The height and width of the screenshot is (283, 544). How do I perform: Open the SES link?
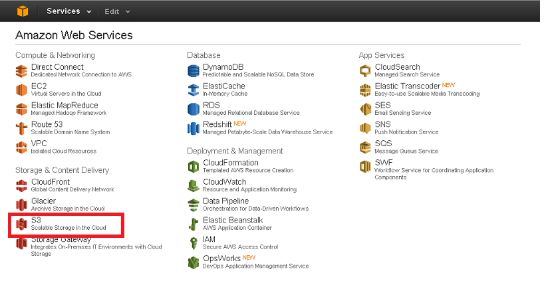pos(382,105)
